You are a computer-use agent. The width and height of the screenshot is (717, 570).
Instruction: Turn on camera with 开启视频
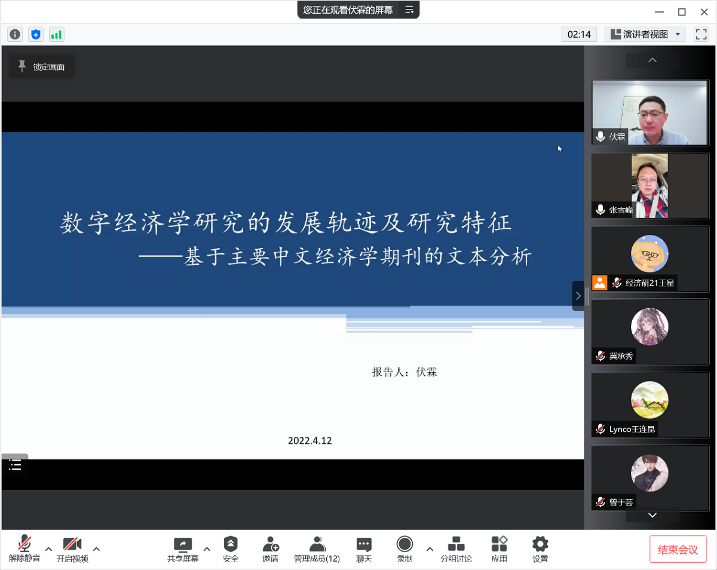click(72, 548)
